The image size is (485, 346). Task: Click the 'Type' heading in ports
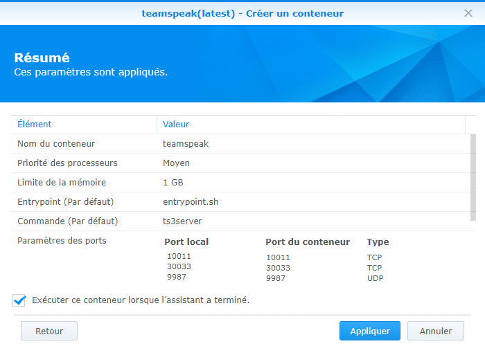pyautogui.click(x=378, y=242)
